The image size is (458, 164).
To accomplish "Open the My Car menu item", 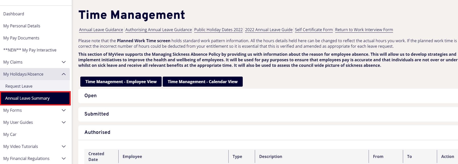I will click(x=10, y=134).
